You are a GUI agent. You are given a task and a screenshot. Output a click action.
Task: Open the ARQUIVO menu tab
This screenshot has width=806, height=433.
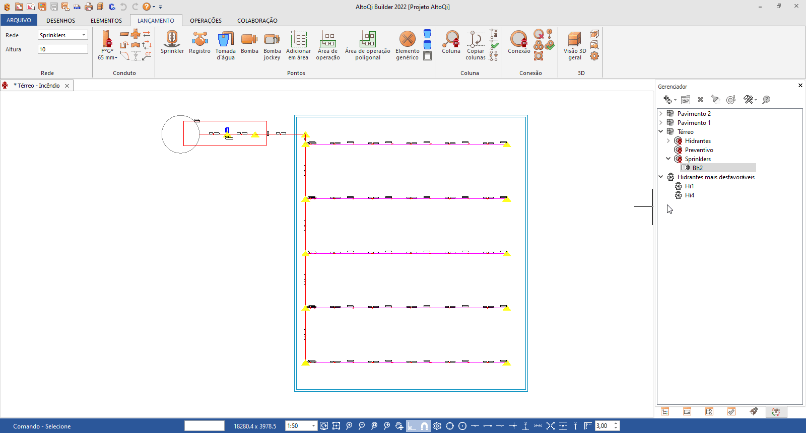19,21
